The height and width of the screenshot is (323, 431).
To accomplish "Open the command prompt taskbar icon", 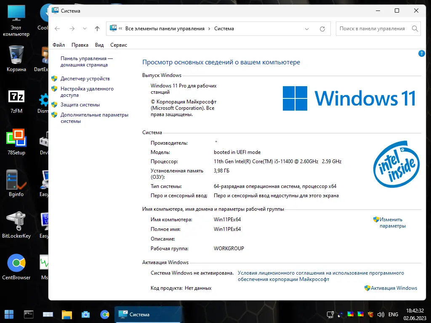I will (x=29, y=315).
